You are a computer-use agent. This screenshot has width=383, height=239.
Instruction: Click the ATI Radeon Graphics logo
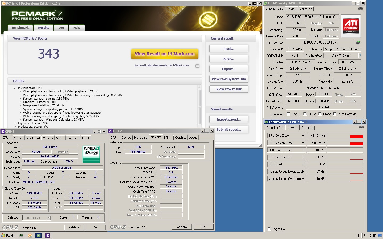pyautogui.click(x=351, y=26)
